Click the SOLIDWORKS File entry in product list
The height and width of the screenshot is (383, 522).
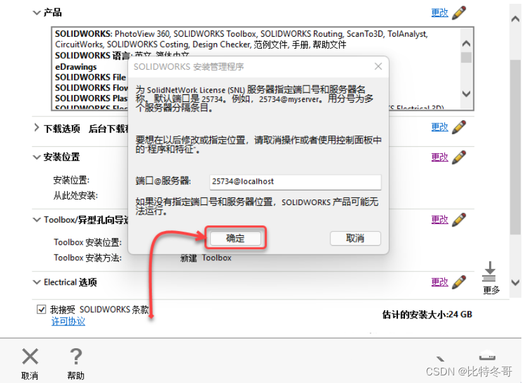(90, 77)
